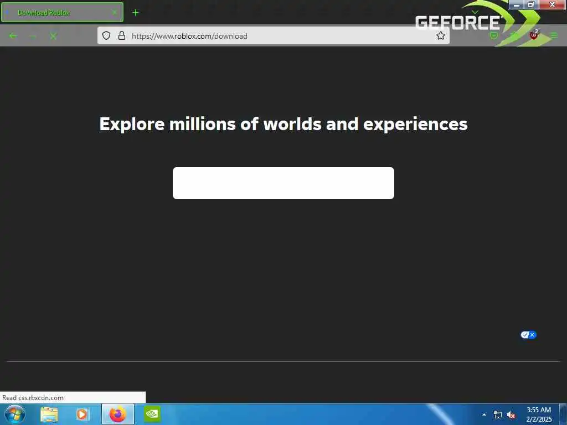Switch to Firefox taskbar button

117,414
